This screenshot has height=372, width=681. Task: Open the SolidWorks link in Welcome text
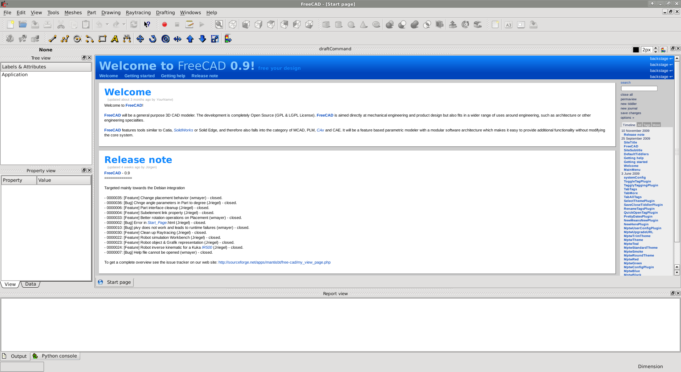(x=183, y=130)
